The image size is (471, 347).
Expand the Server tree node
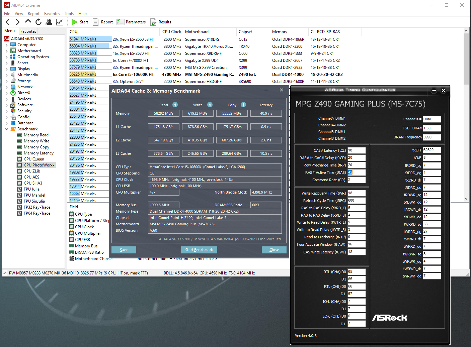[6, 63]
